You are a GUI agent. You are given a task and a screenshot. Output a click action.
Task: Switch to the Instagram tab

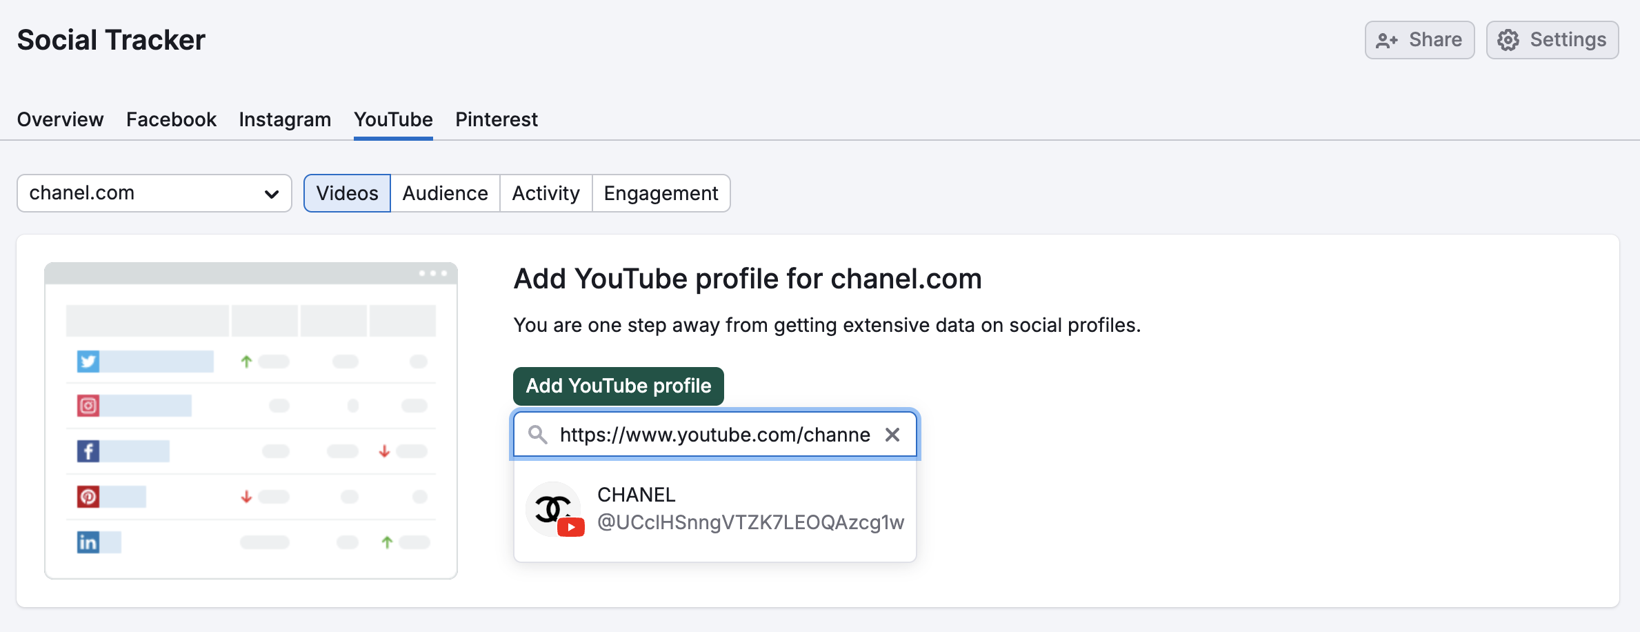284,119
